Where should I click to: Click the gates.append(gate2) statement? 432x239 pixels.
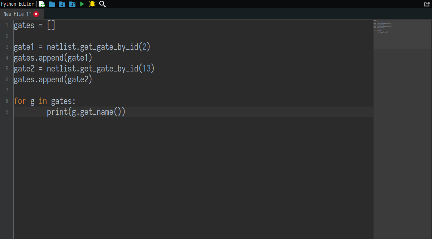(x=53, y=79)
